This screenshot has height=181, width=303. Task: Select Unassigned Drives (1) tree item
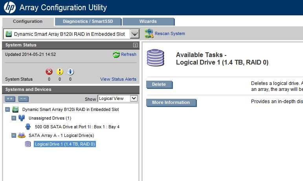[50, 118]
